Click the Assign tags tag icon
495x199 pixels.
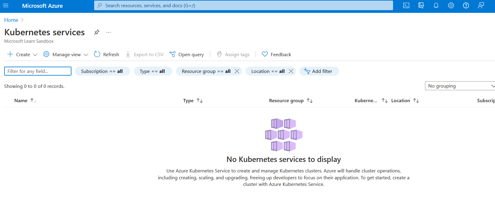point(219,54)
